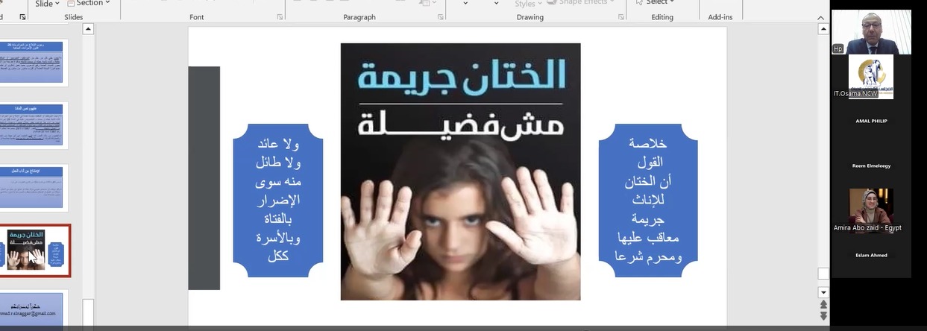
Task: Go to next slide double-arrow button
Action: 823,316
